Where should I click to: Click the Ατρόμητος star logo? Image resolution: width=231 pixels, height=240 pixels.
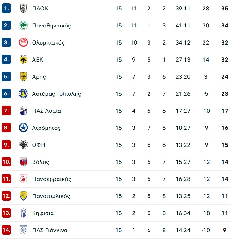(23, 128)
